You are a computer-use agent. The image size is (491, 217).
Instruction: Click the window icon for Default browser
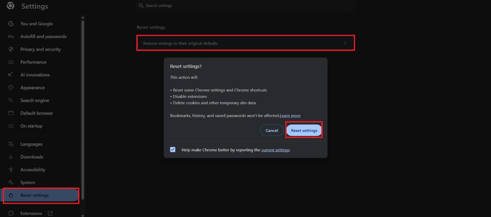(x=11, y=113)
